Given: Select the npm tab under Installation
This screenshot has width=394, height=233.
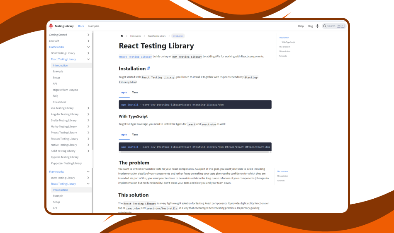Looking at the screenshot, I should click(124, 93).
